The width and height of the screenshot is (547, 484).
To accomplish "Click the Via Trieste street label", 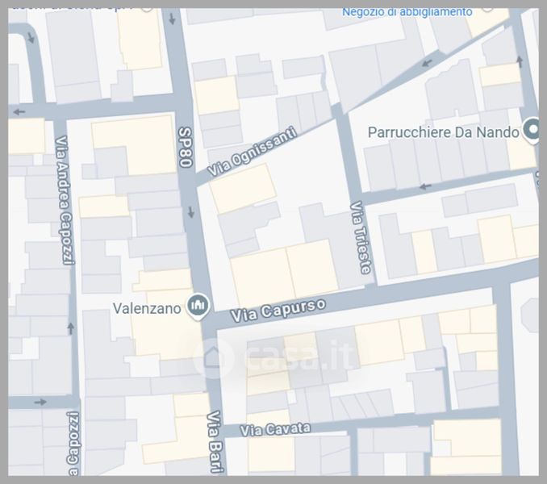I will tap(361, 237).
